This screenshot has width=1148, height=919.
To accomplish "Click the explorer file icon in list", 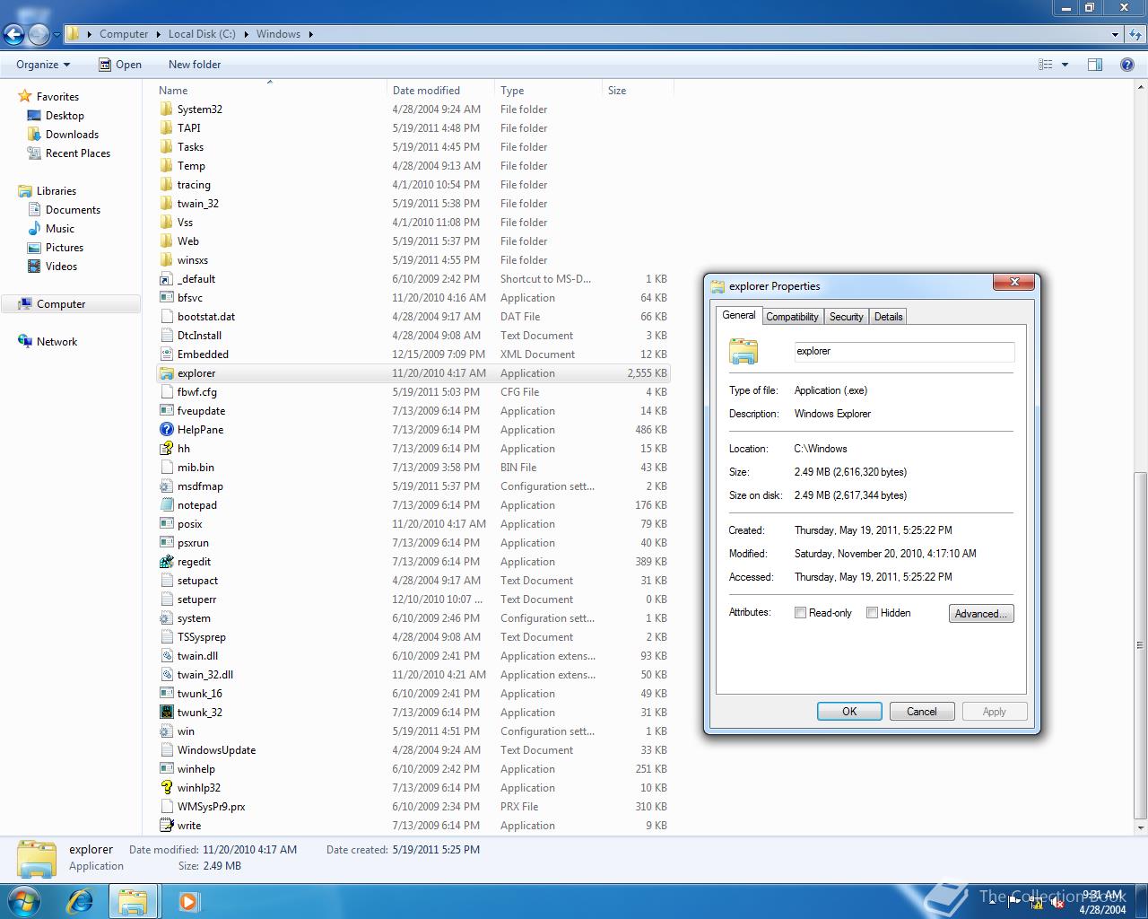I will [x=166, y=373].
